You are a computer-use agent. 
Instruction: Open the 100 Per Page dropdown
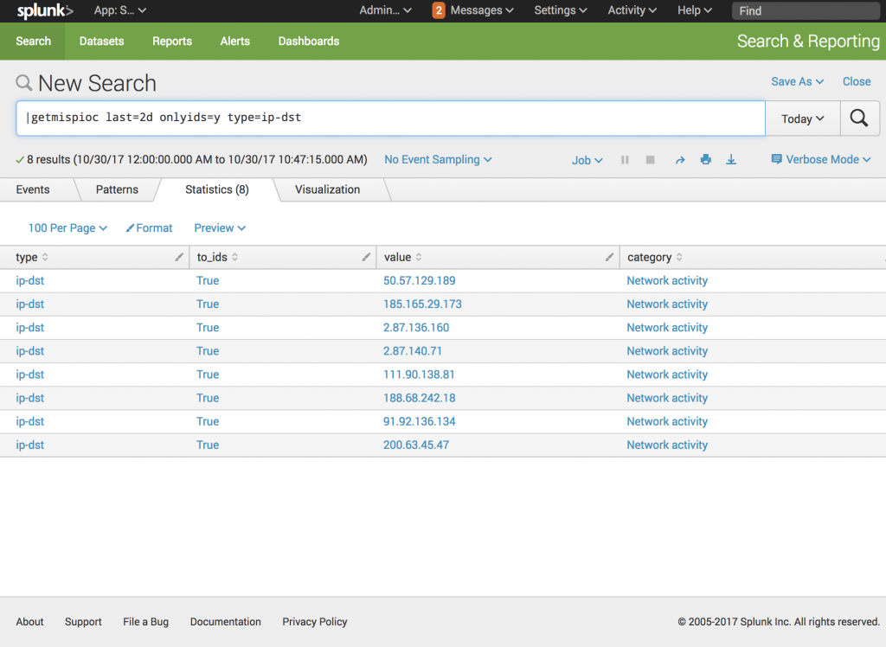pyautogui.click(x=67, y=228)
